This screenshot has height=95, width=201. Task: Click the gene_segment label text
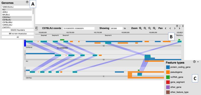(x=178, y=82)
